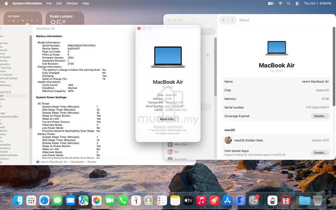Open the File menu
This screenshot has height=210, width=336.
(x=49, y=4)
